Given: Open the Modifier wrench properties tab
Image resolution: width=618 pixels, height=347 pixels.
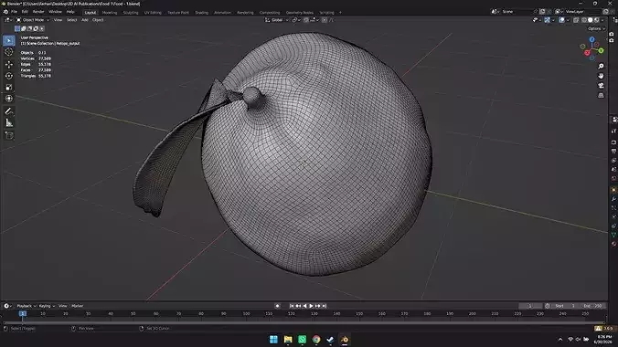Looking at the screenshot, I should pos(613,199).
